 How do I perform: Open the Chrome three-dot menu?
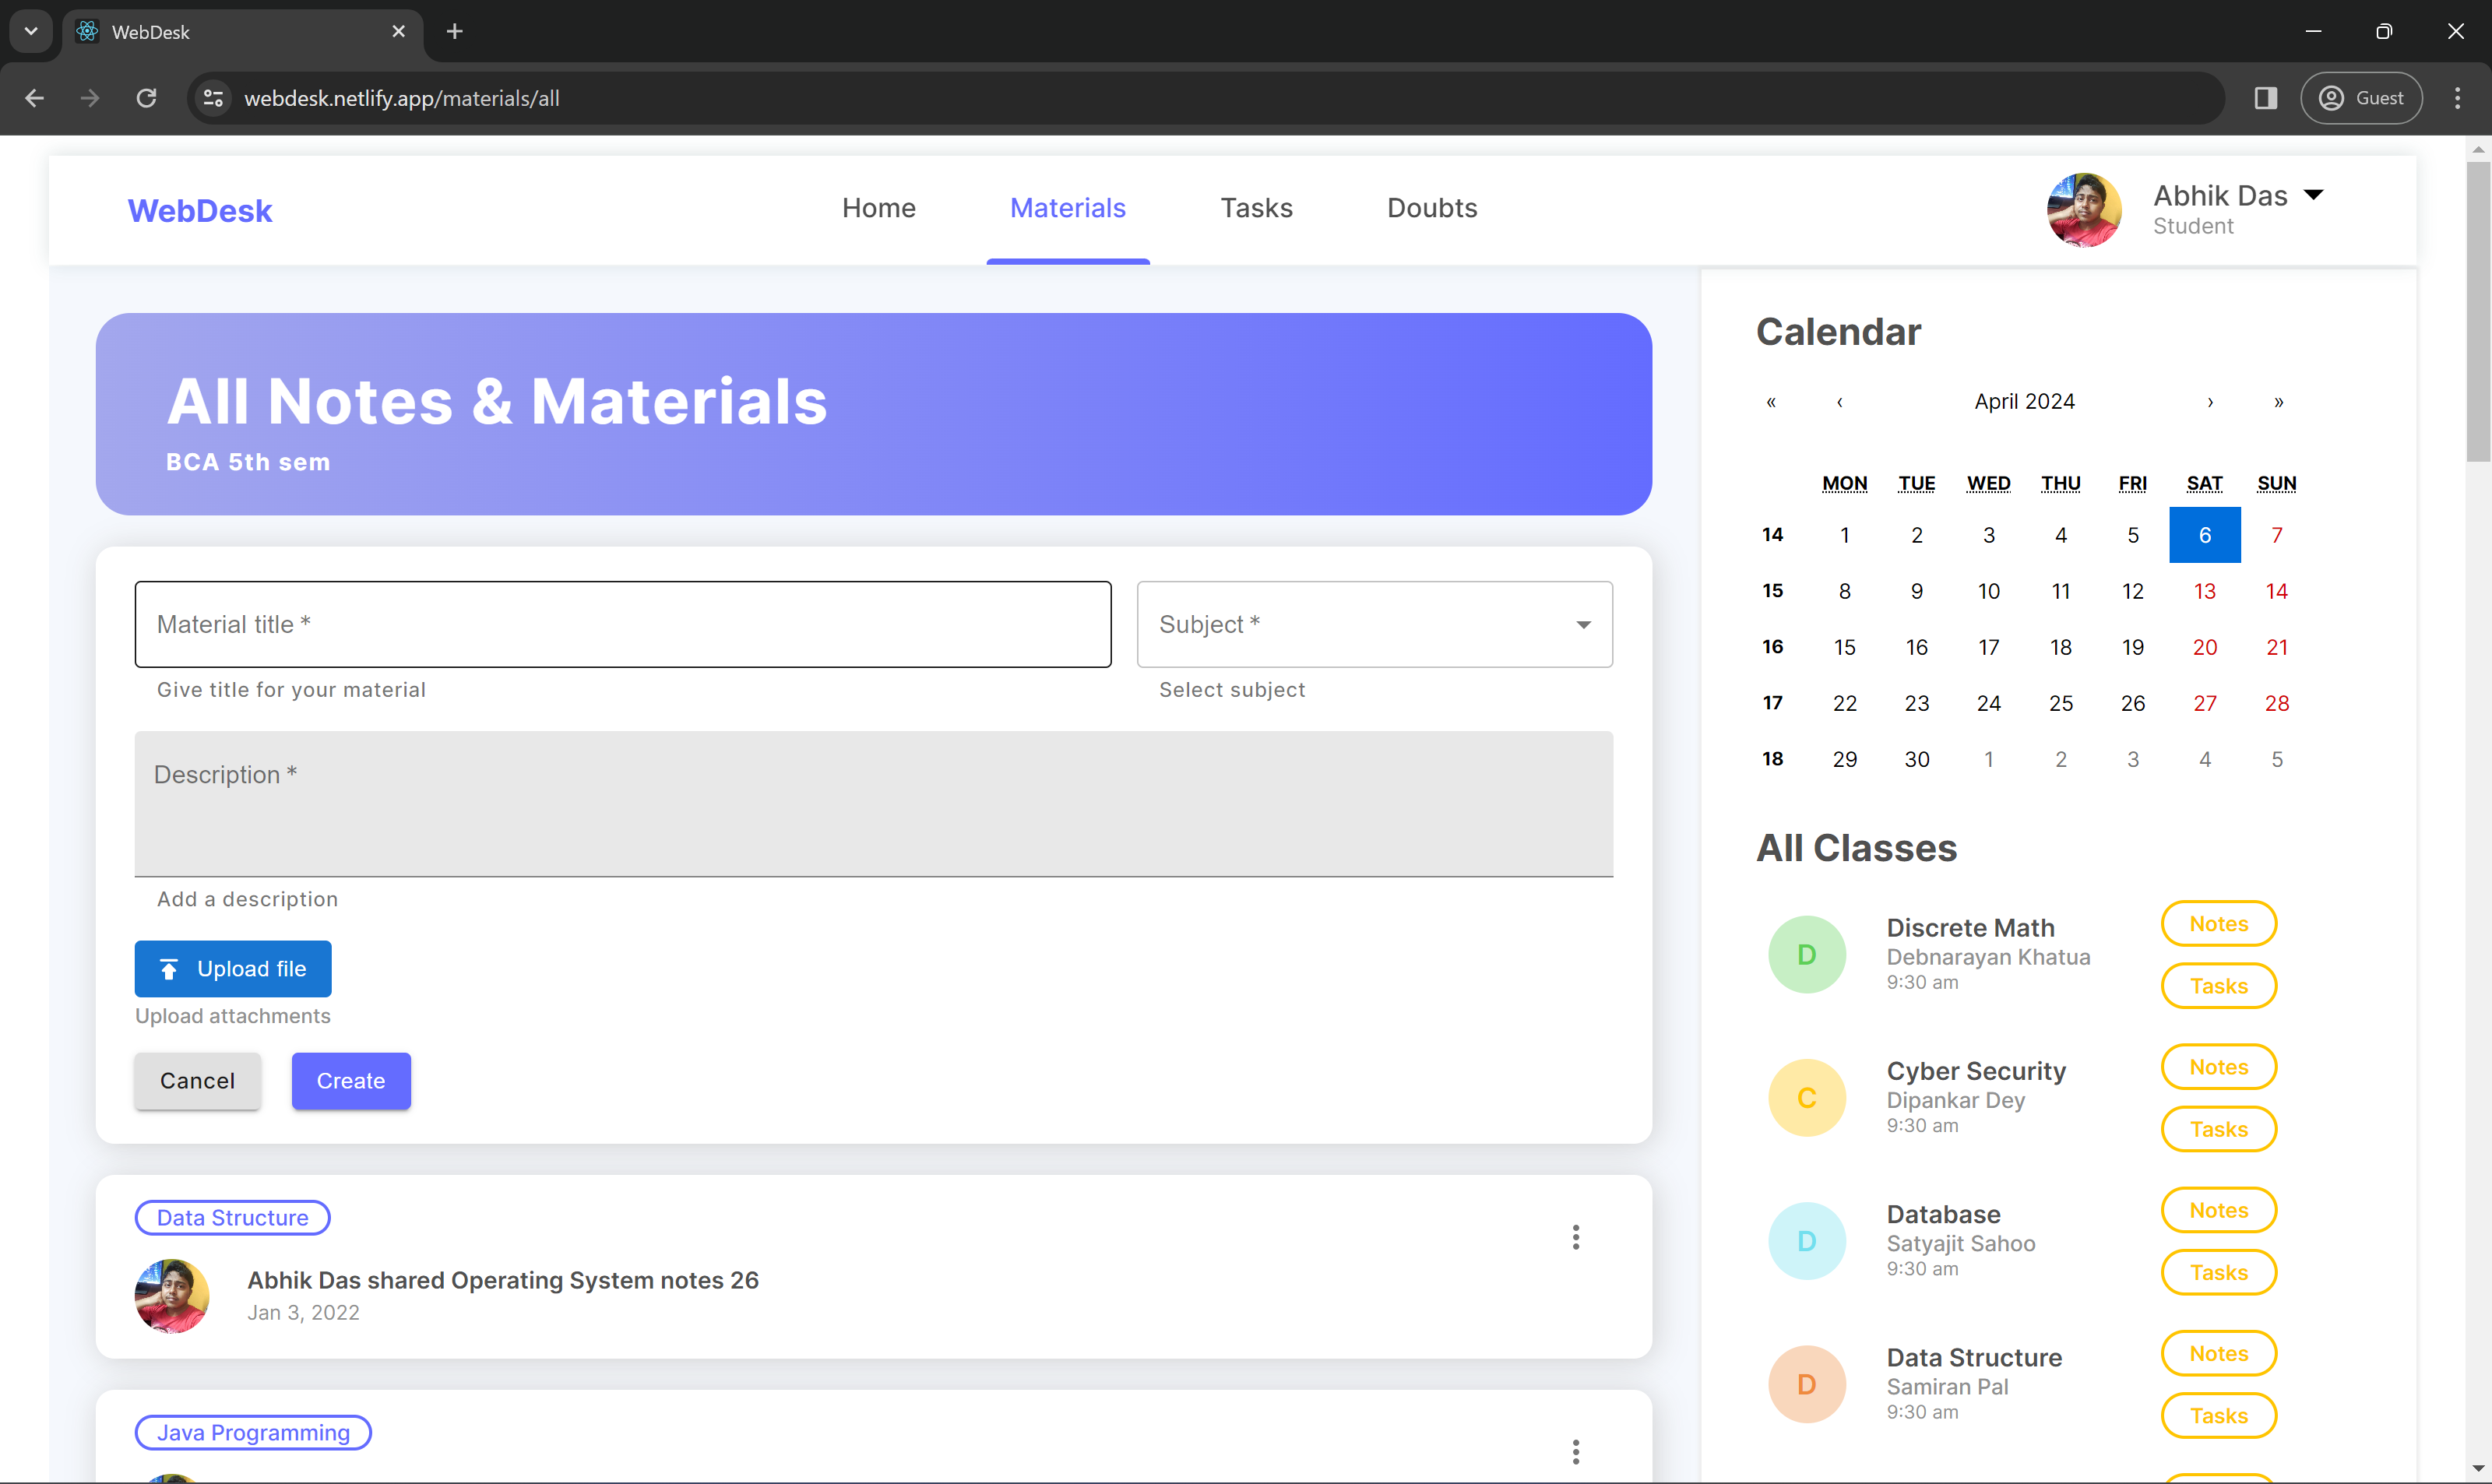2458,98
